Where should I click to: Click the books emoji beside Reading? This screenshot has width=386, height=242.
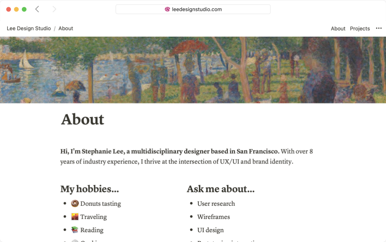coord(75,230)
